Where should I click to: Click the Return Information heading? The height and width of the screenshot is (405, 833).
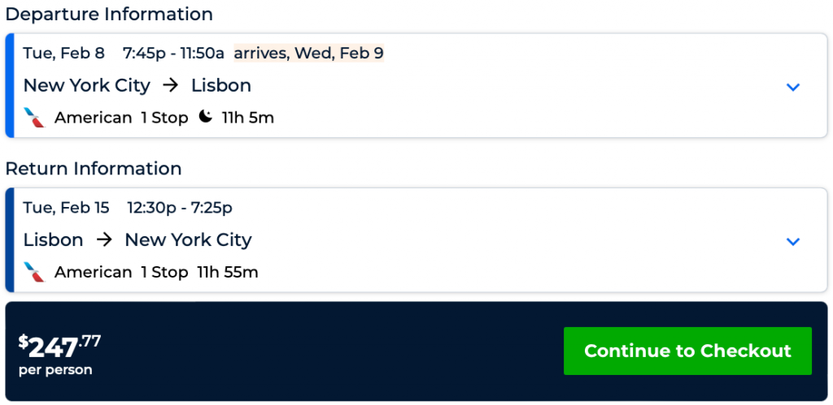(94, 168)
